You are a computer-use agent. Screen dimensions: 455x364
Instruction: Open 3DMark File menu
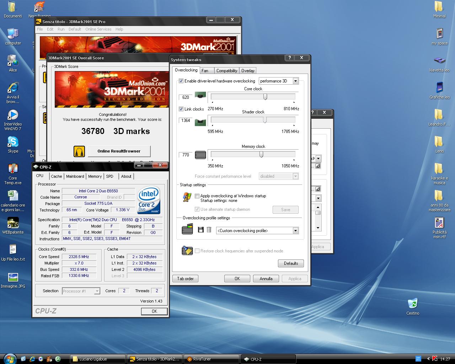40,29
